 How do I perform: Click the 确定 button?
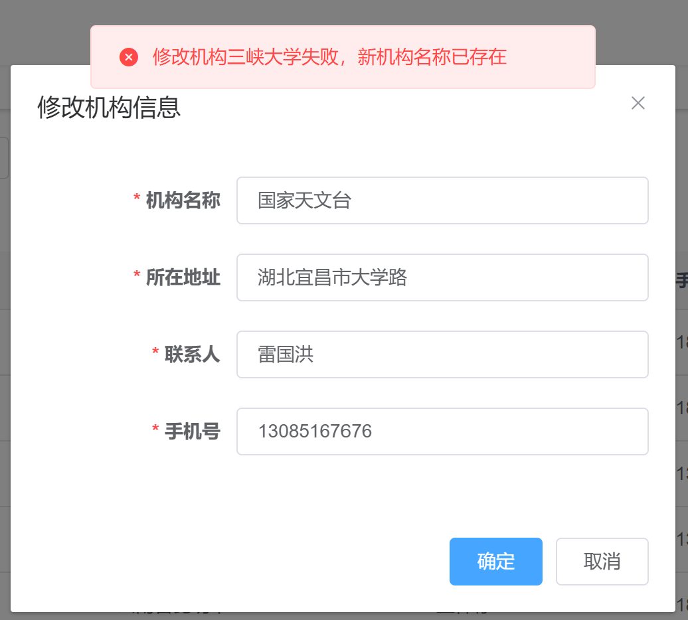tap(495, 562)
